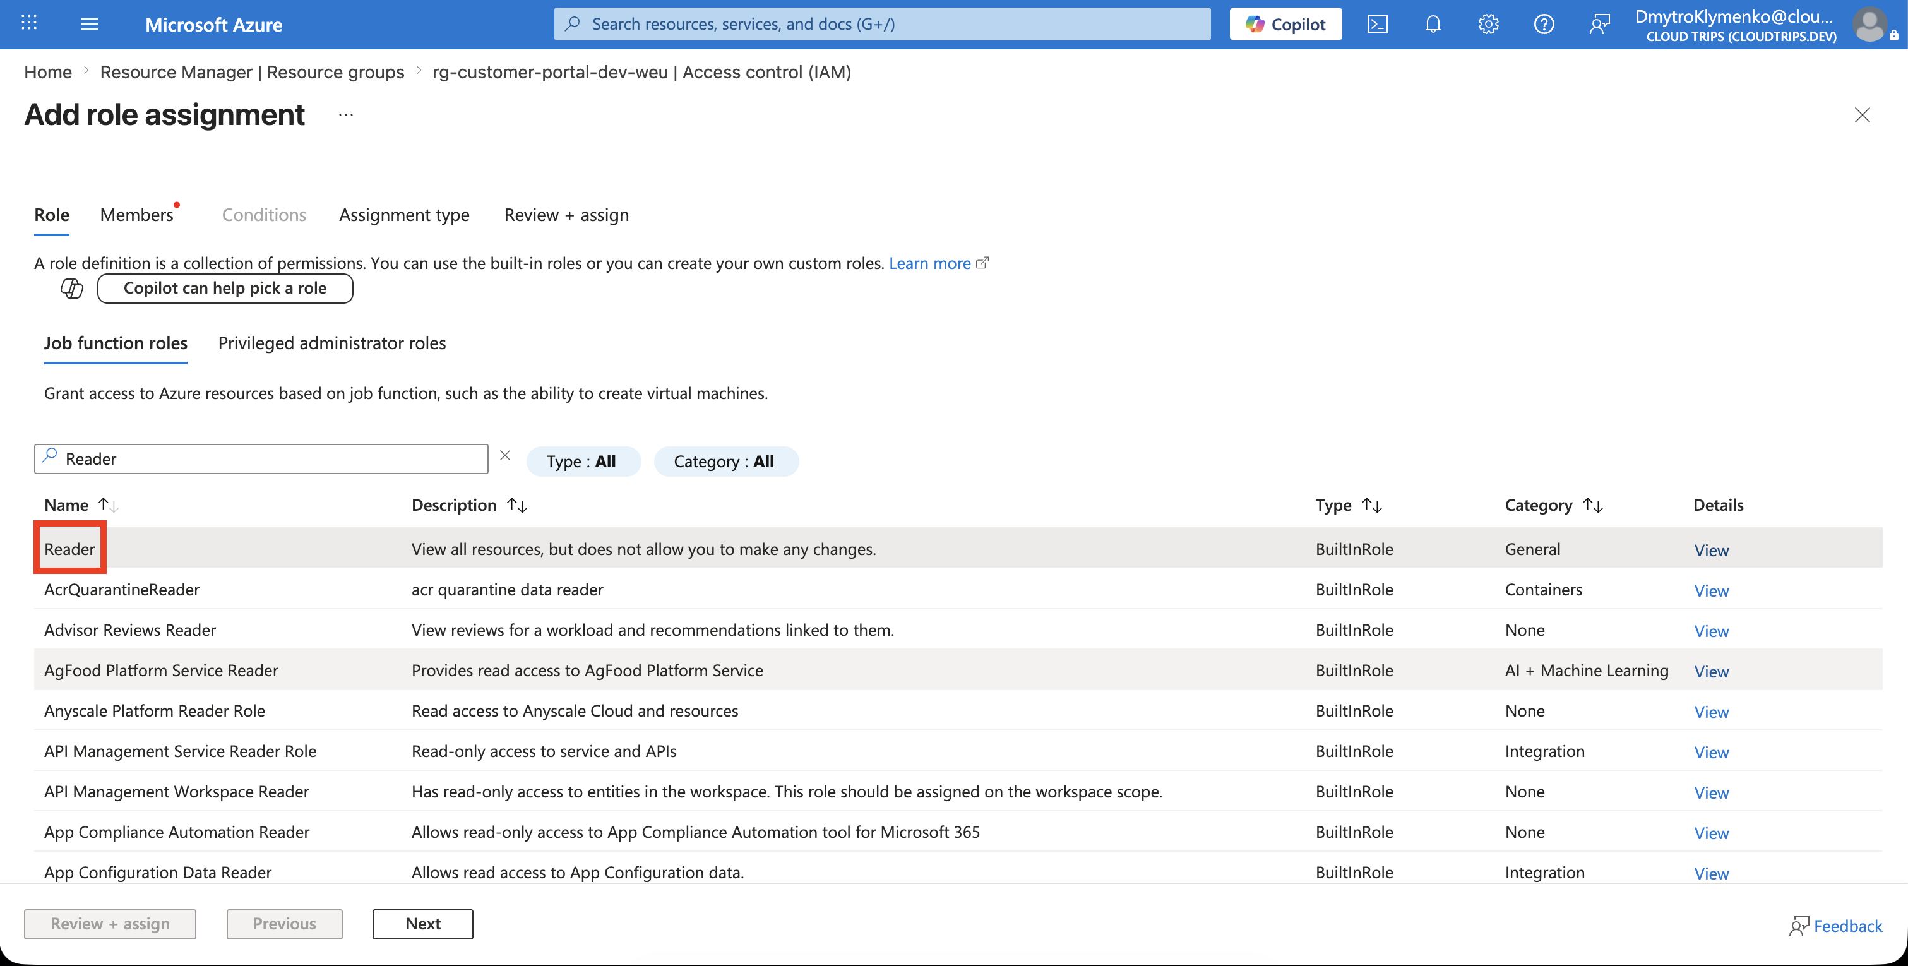1908x966 pixels.
Task: Open the Assignment type tab
Action: (x=405, y=215)
